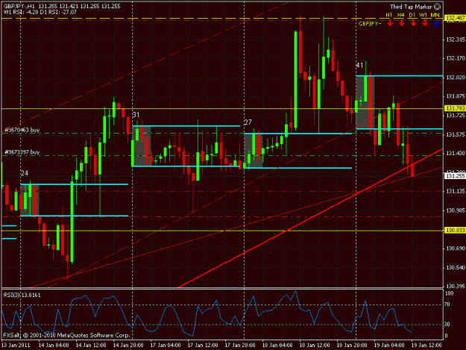Click the 132.170 price on the axis
This screenshot has width=466, height=350.
point(456,58)
